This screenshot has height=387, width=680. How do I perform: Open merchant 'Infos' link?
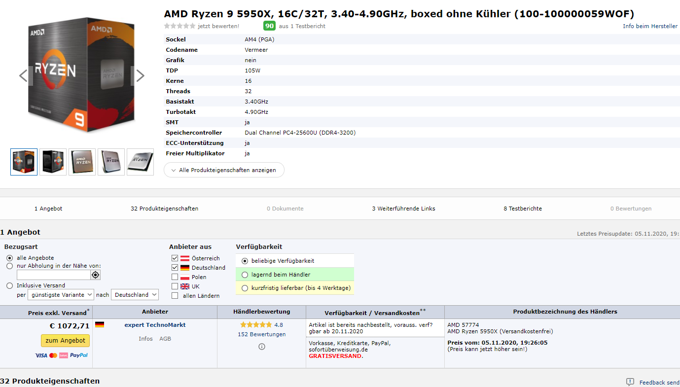145,339
